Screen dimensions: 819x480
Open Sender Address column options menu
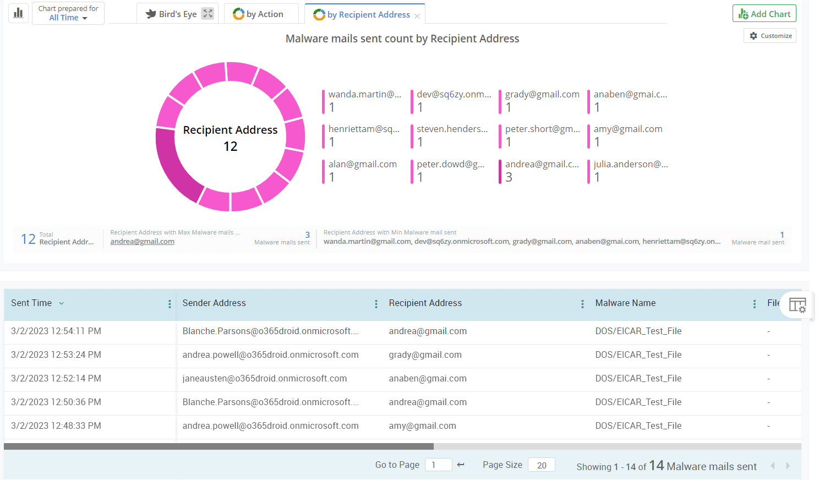[376, 304]
